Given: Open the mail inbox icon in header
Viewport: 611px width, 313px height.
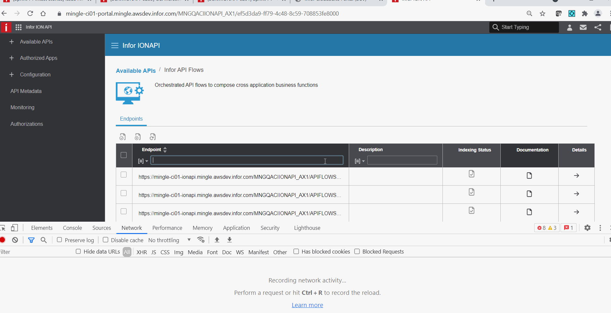Looking at the screenshot, I should [x=583, y=27].
